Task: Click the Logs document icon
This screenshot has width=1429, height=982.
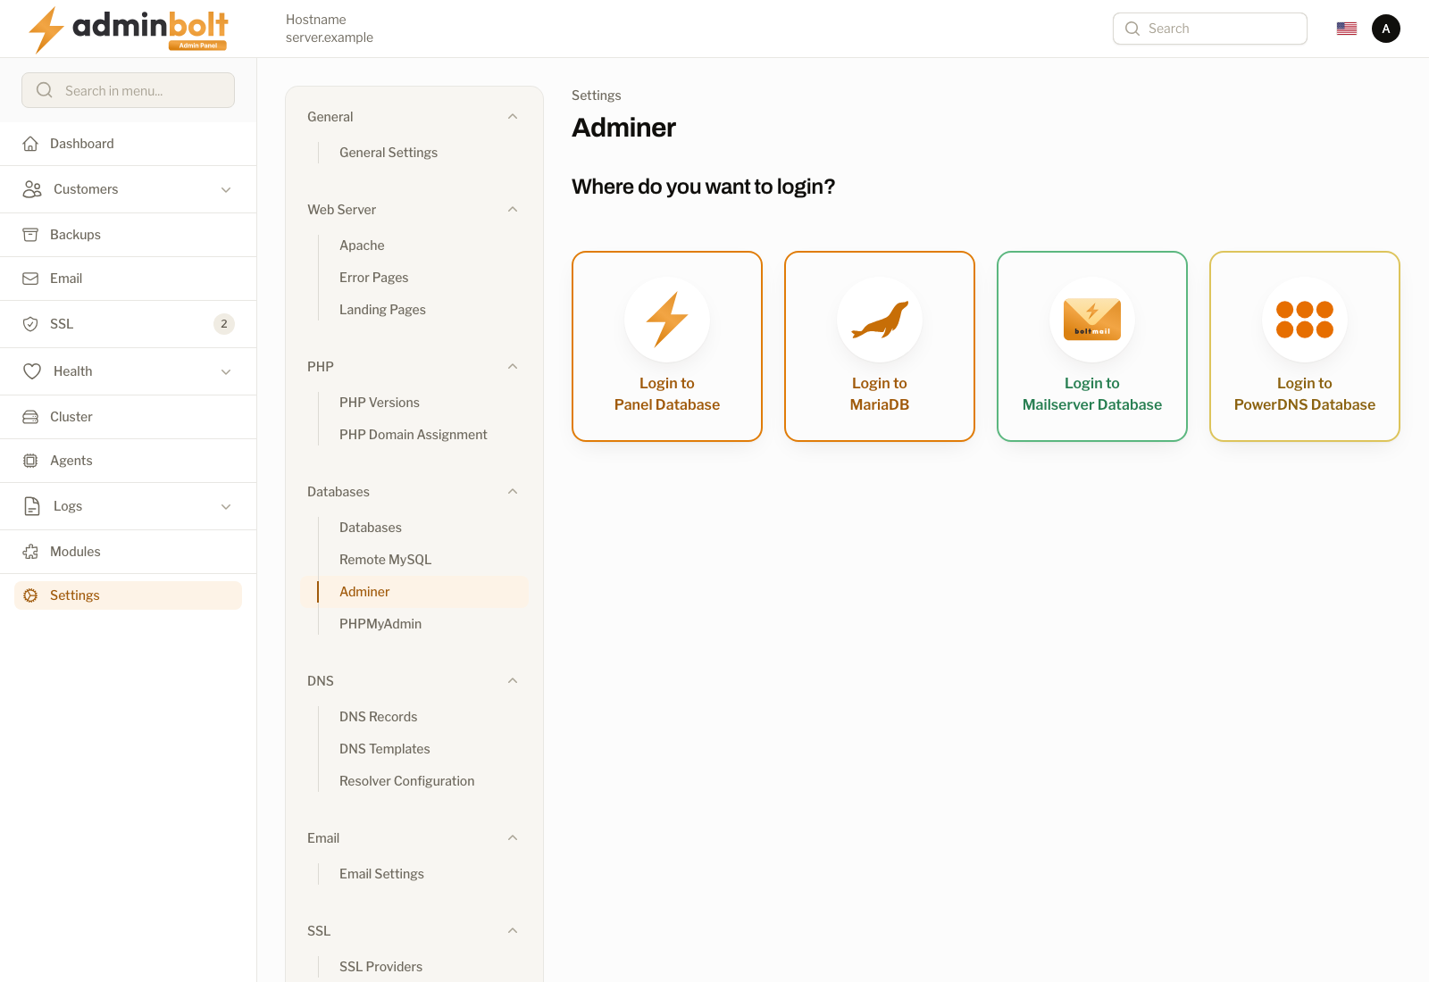Action: click(x=32, y=506)
